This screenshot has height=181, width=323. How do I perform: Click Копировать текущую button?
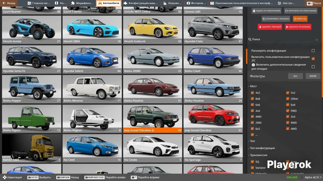coord(276,19)
